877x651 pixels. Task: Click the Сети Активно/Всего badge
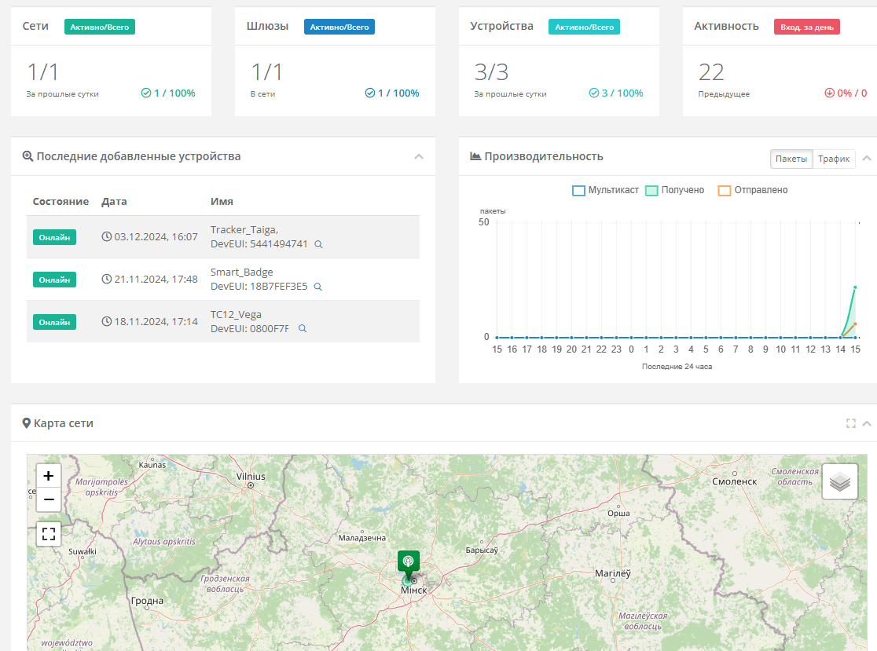[x=100, y=27]
